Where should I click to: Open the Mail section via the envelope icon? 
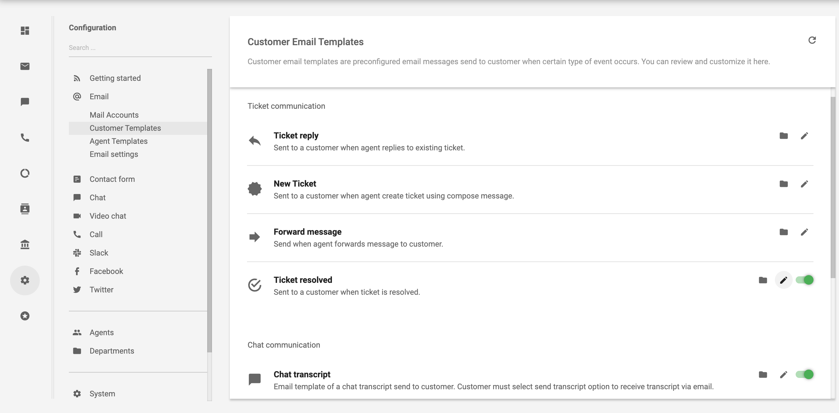pyautogui.click(x=25, y=66)
